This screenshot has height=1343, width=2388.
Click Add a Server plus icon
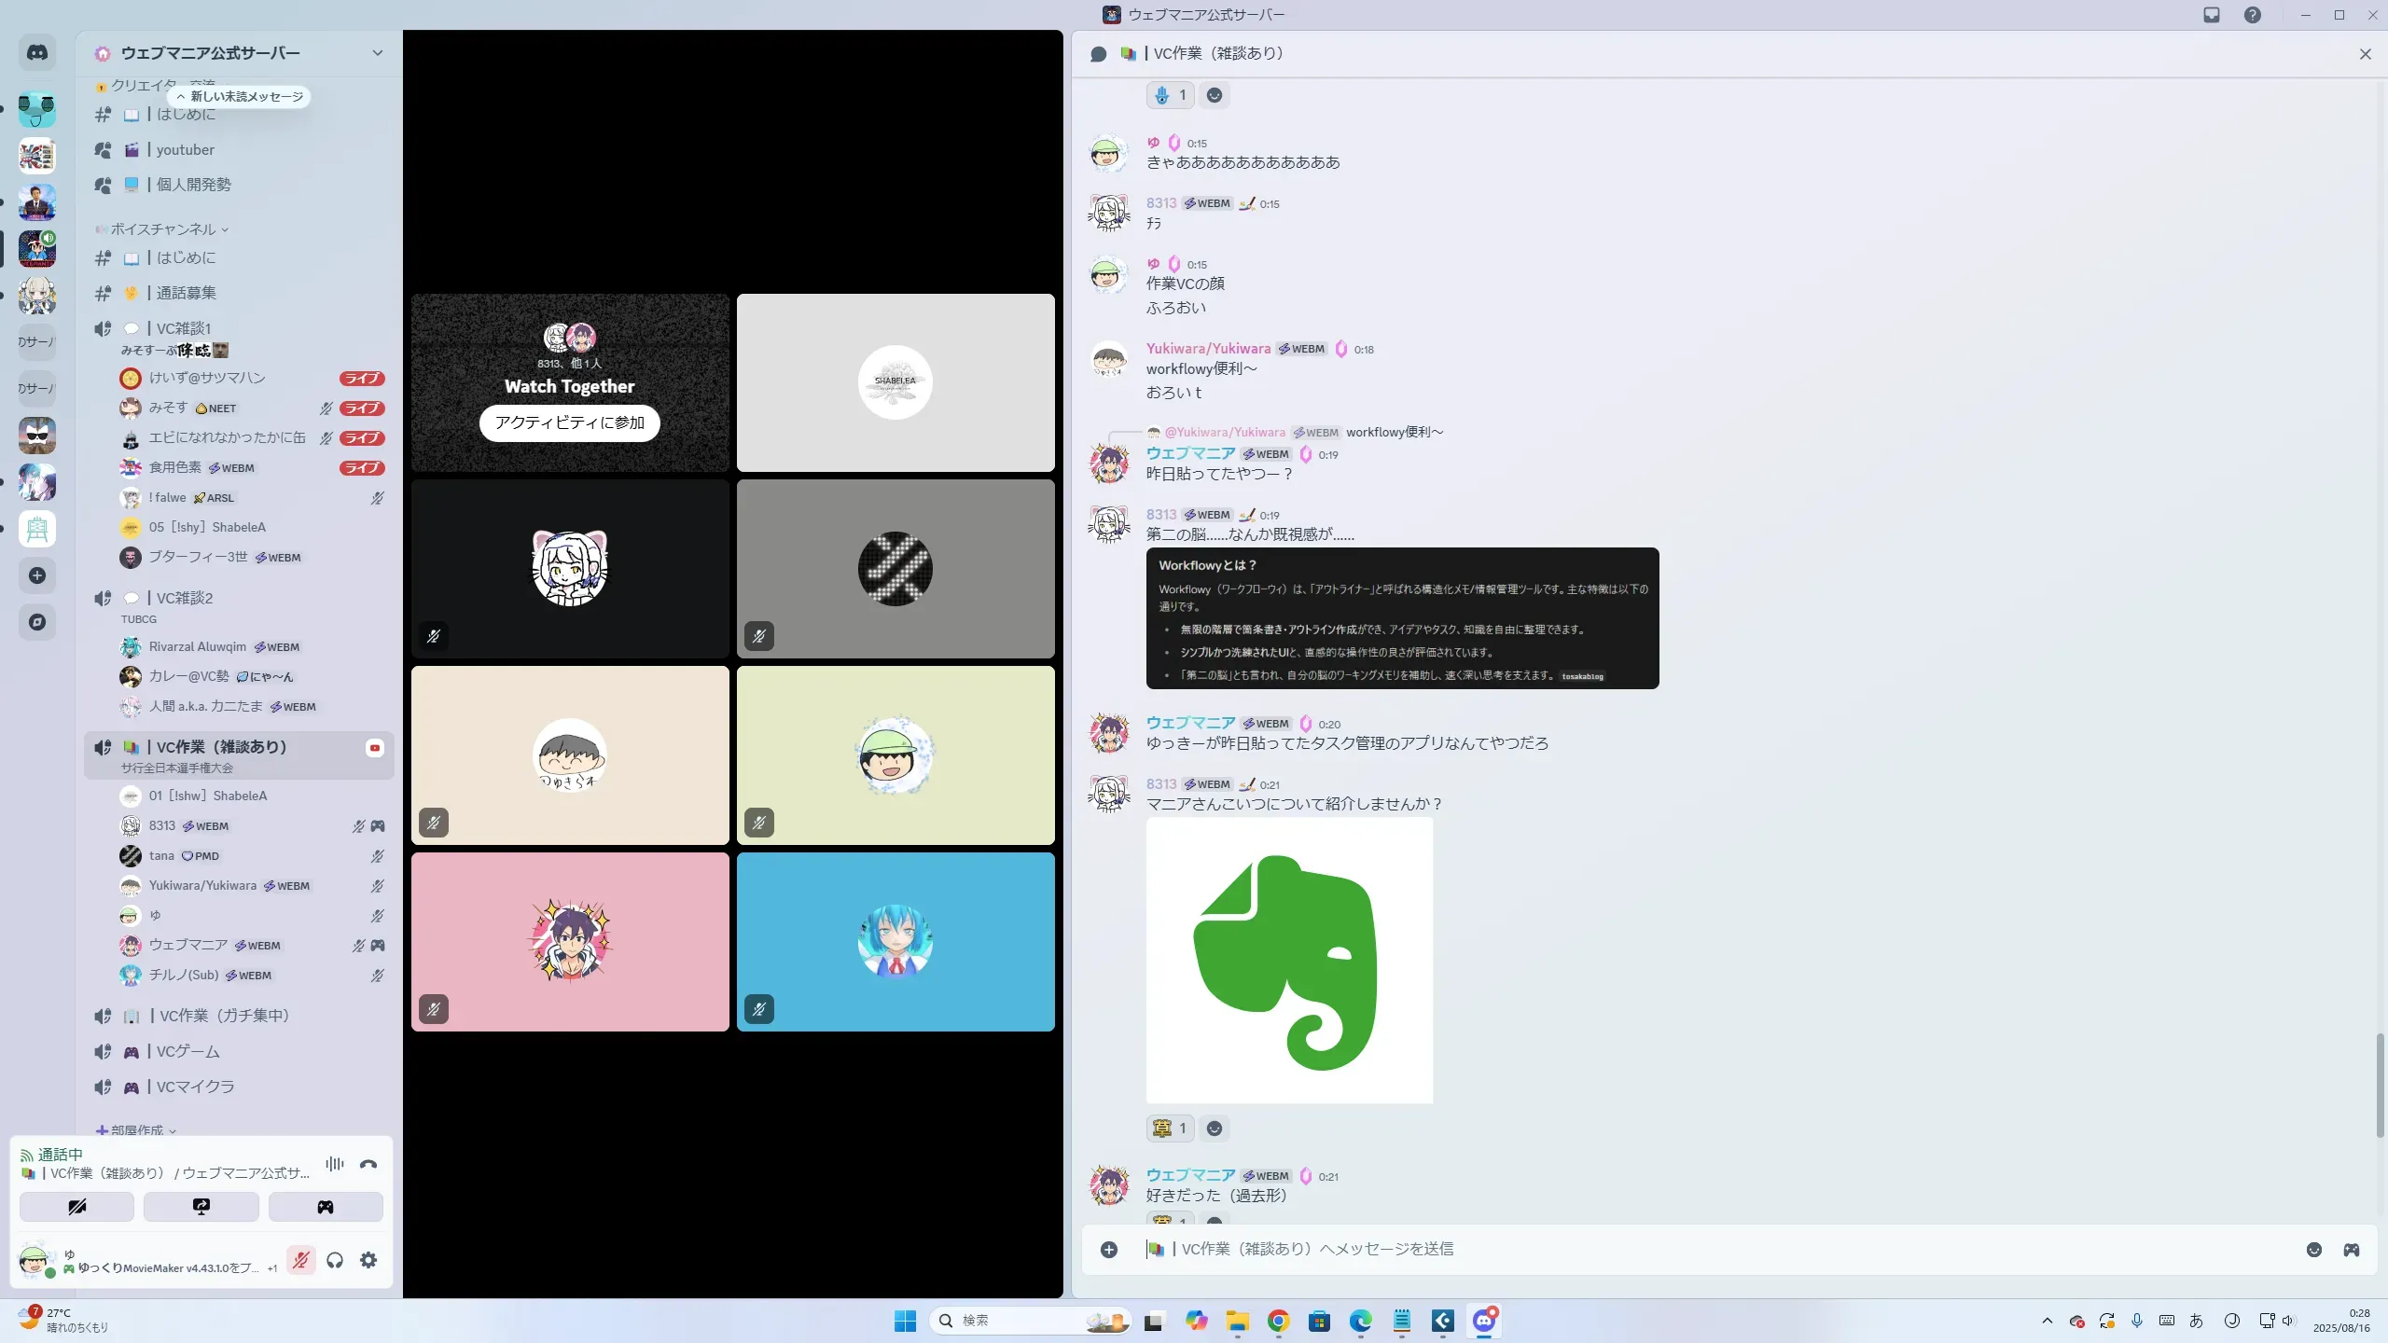click(x=37, y=575)
